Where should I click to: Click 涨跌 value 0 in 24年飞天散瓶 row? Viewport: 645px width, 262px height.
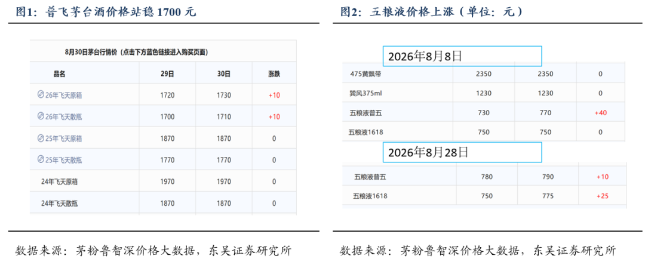point(274,203)
